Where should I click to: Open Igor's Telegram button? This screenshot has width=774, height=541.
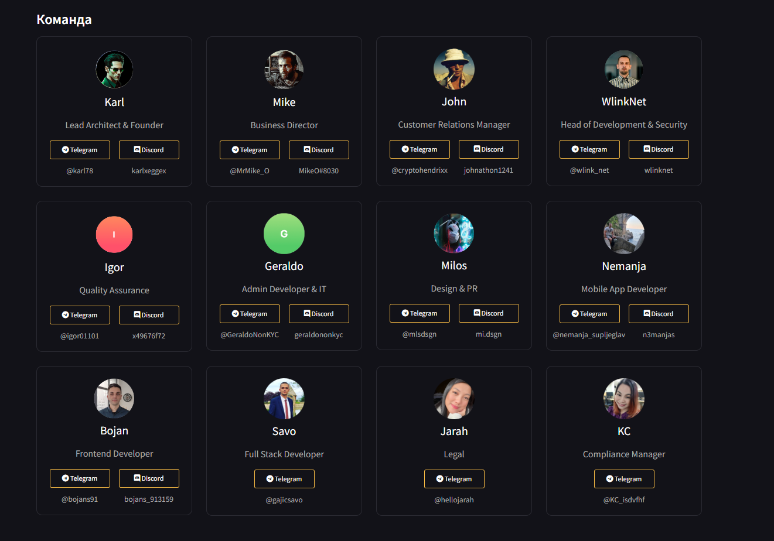click(80, 315)
